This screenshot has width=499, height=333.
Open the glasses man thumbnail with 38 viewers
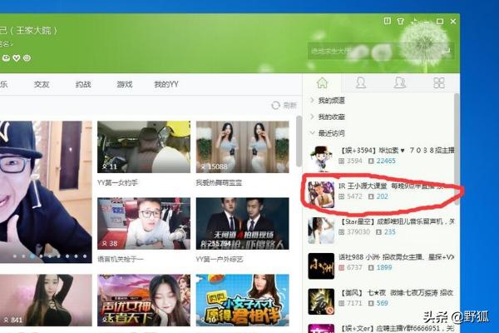click(x=144, y=223)
